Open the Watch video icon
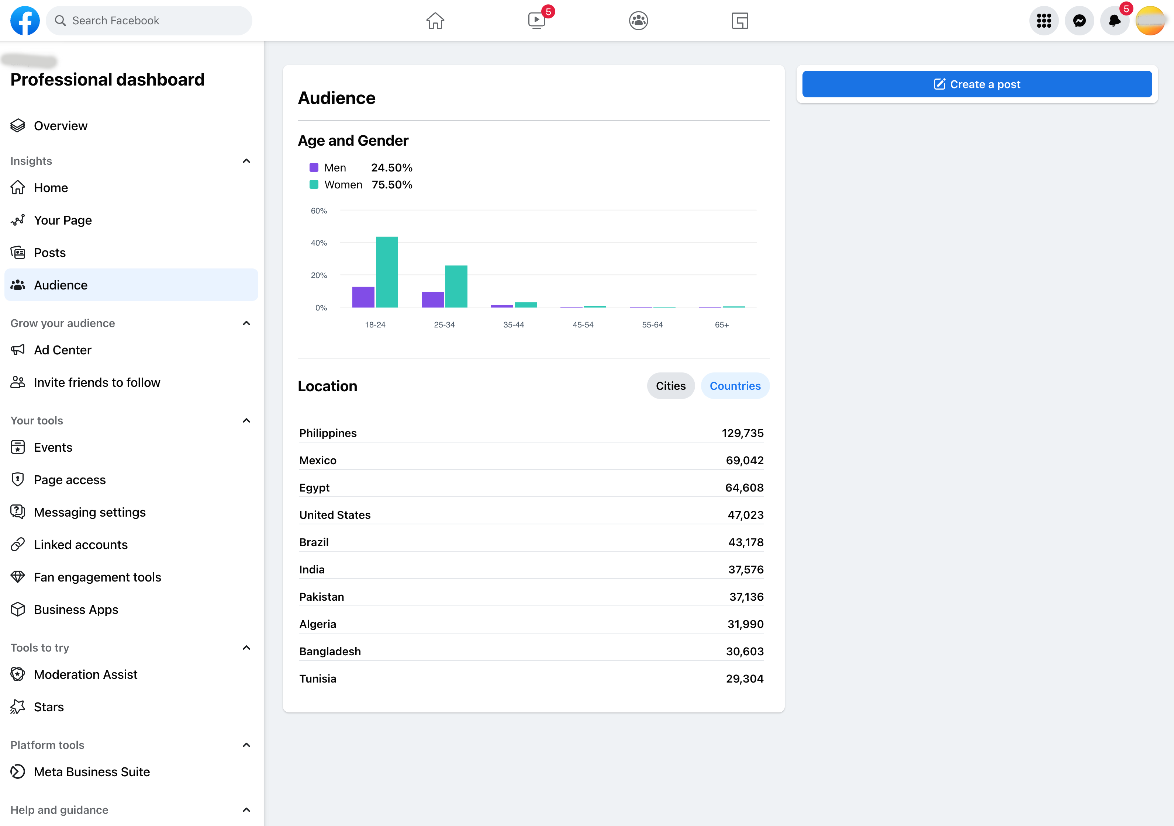 point(536,21)
